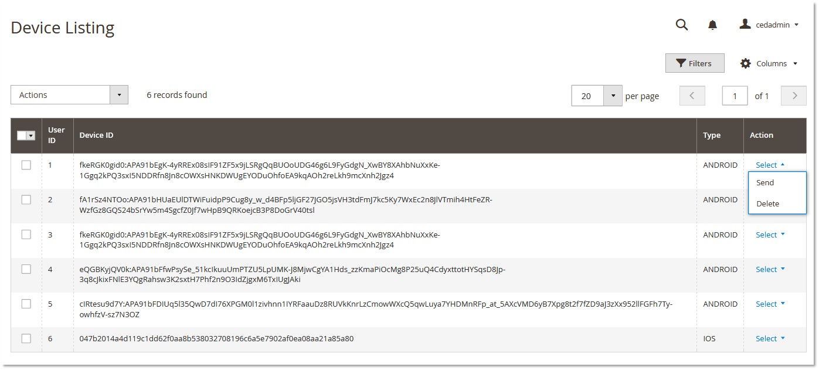Image resolution: width=819 pixels, height=370 pixels.
Task: Open the select-all header checkbox dropdown arrow
Action: 31,135
